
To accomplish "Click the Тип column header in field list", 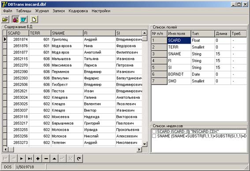I will [x=203, y=33].
